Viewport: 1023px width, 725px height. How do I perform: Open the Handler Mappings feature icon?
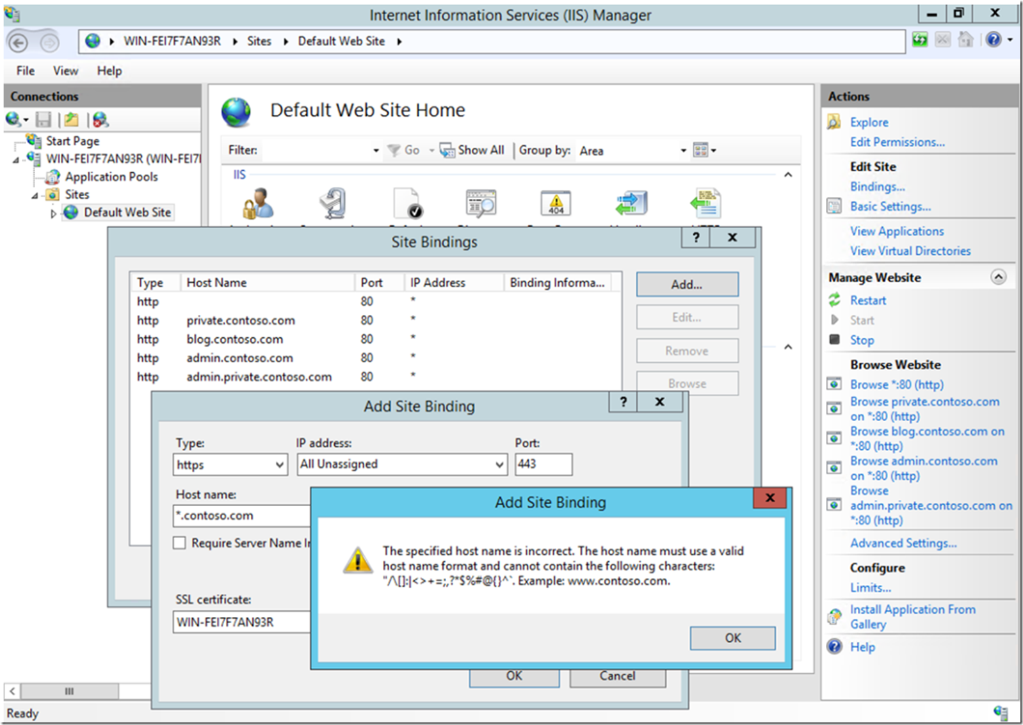pyautogui.click(x=631, y=203)
